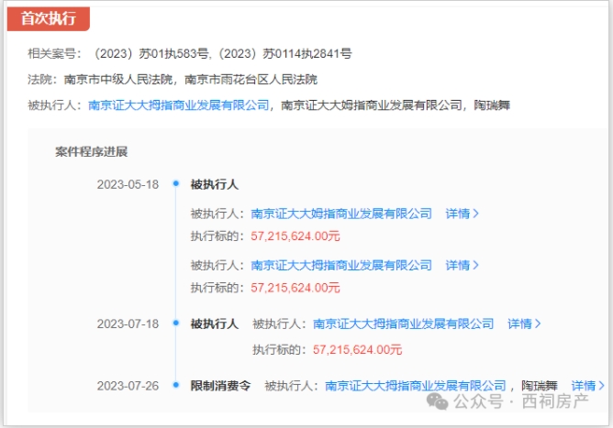
Task: Select timeline dot for 2023-07-26
Action: click(x=176, y=385)
